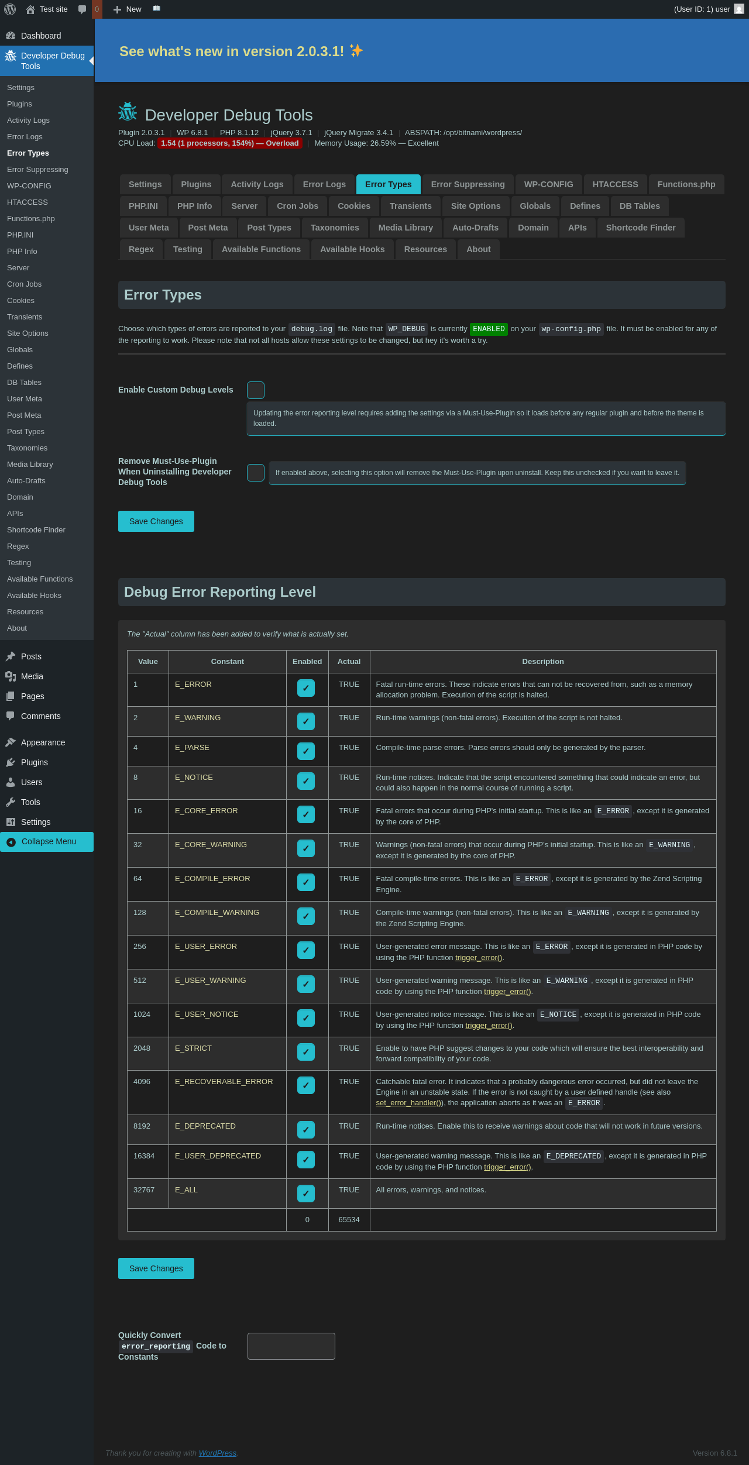
Task: Focus the error_reporting code conversion field
Action: [291, 1346]
